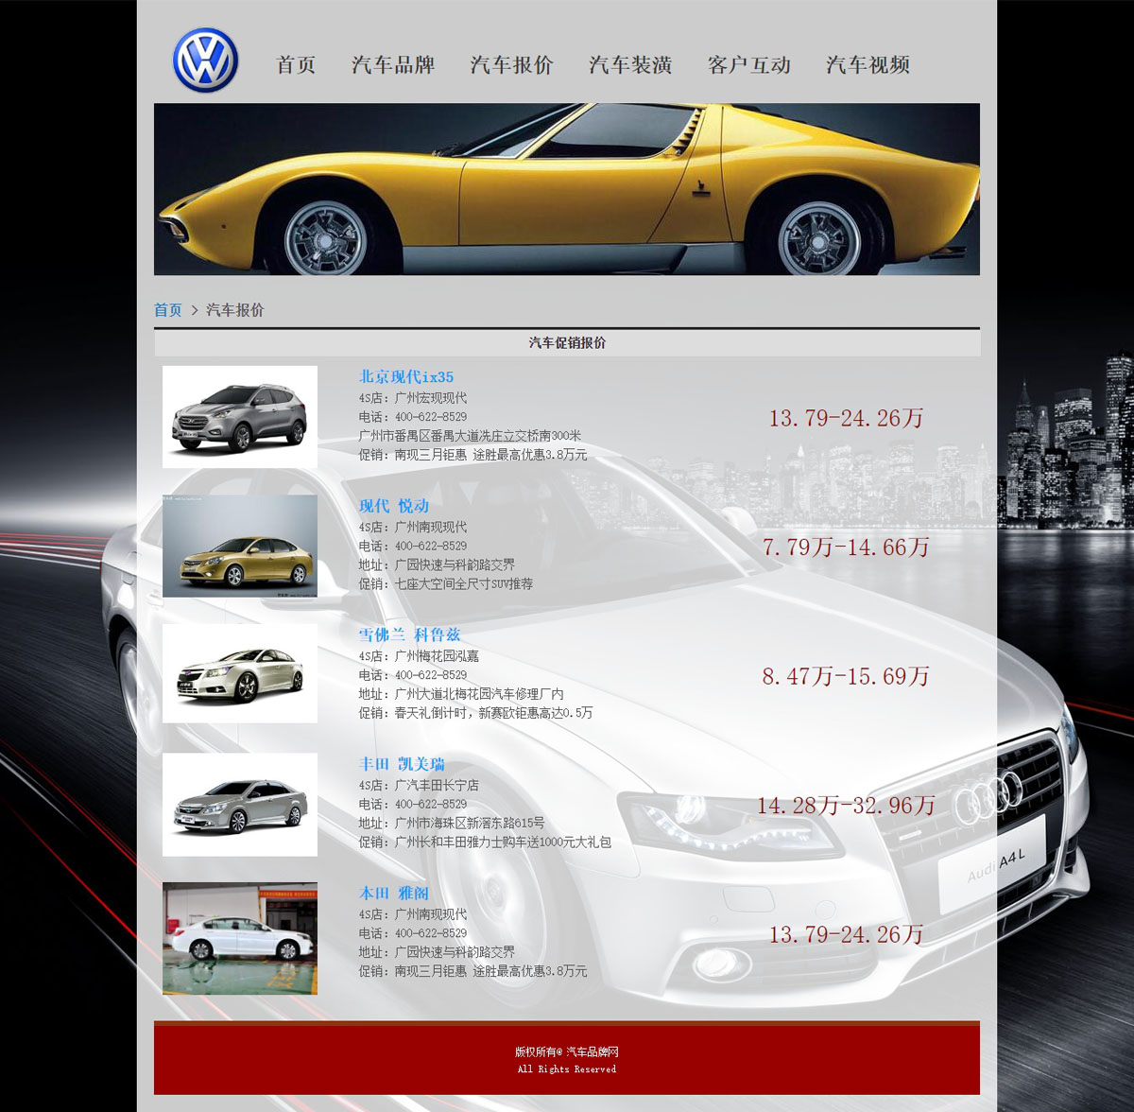This screenshot has height=1112, width=1134.
Task: Open the 本田 雅阁 title link
Action: click(394, 894)
